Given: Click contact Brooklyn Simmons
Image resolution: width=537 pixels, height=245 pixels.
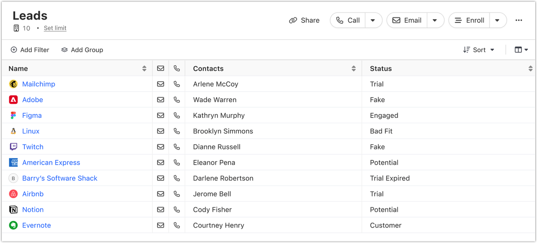Looking at the screenshot, I should pos(223,131).
